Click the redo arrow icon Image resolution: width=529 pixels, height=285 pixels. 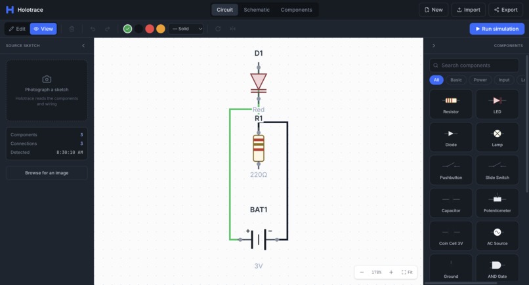pyautogui.click(x=107, y=29)
